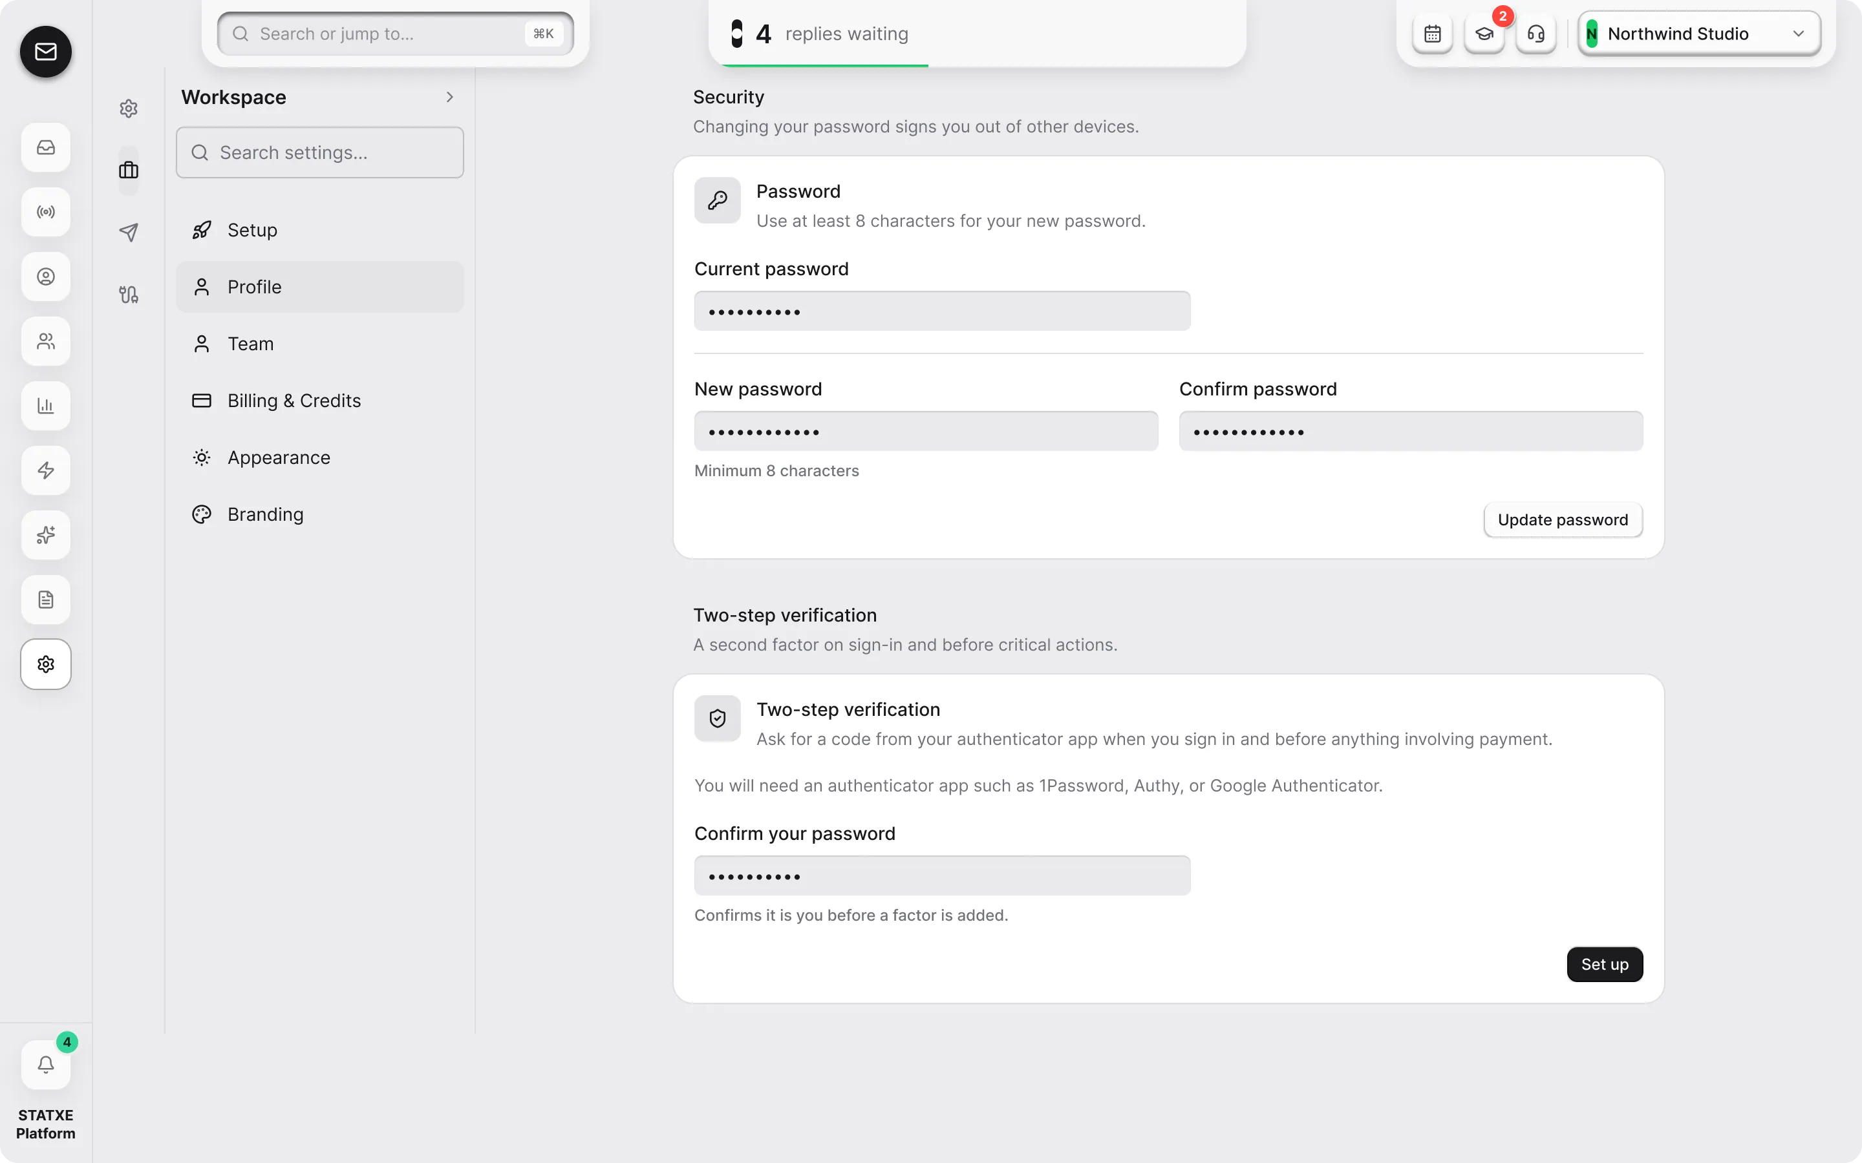Select the integrations route icon

pyautogui.click(x=129, y=295)
